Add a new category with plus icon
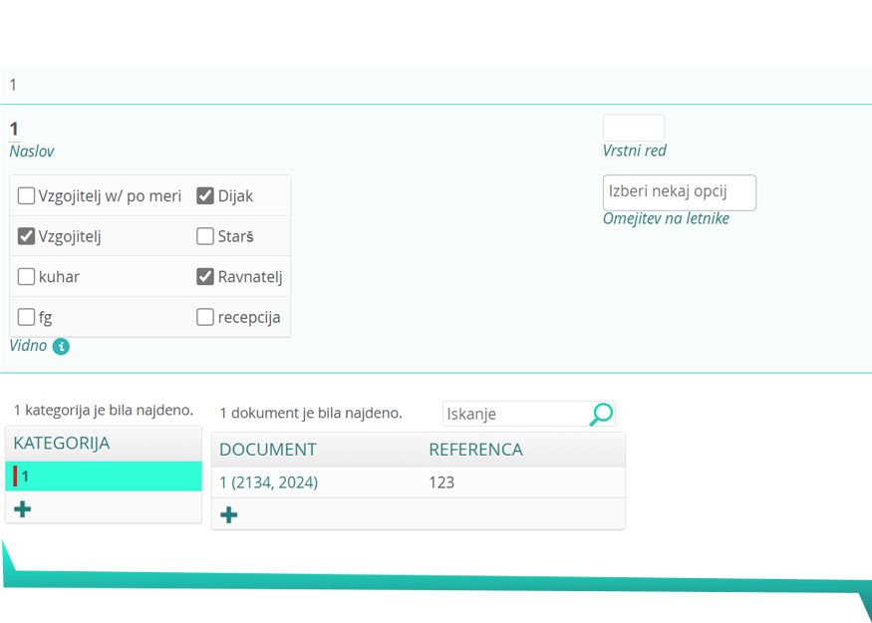Image resolution: width=872 pixels, height=623 pixels. [x=22, y=509]
